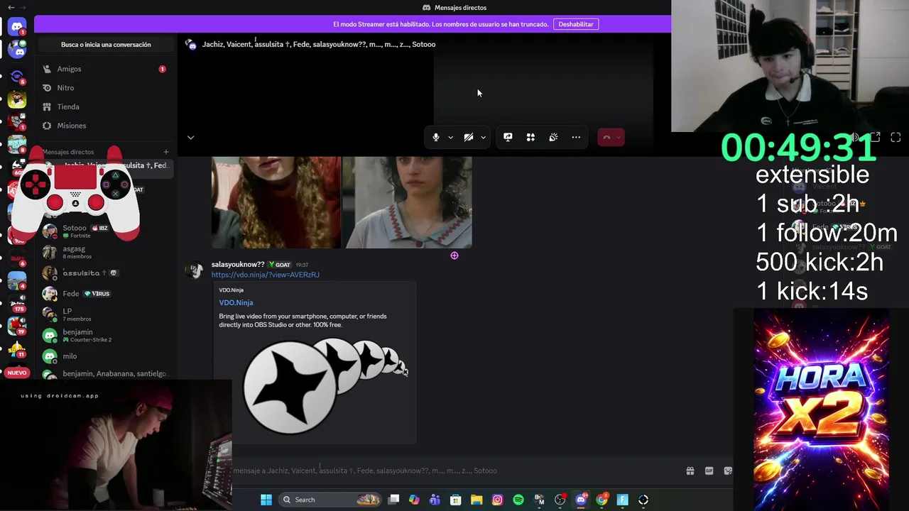Open File Explorer from the taskbar
909x511 pixels.
click(477, 500)
